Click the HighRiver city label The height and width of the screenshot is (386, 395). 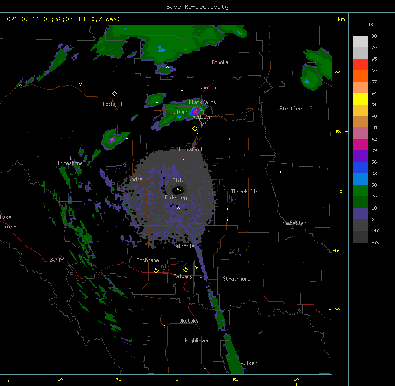[x=197, y=341]
